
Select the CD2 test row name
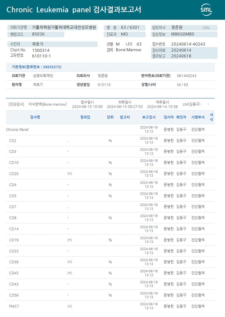13,140
